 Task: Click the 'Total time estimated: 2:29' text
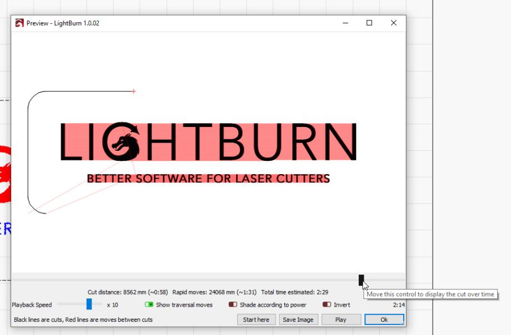point(294,292)
